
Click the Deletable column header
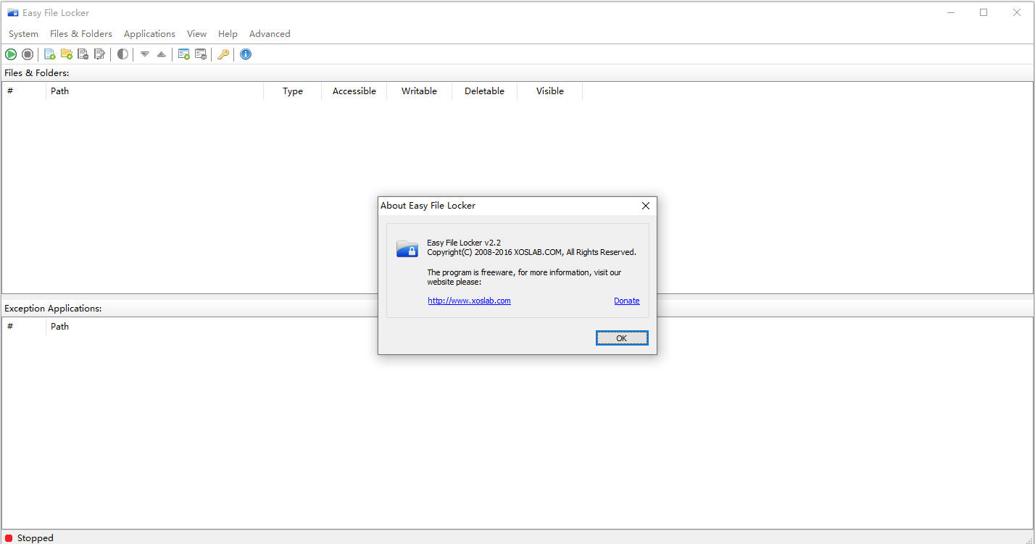click(x=485, y=91)
